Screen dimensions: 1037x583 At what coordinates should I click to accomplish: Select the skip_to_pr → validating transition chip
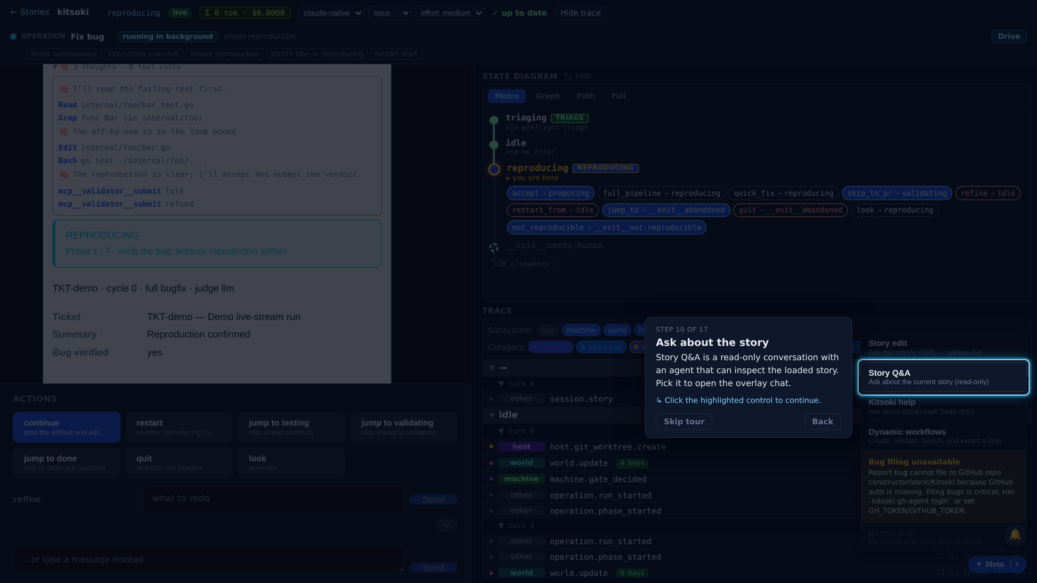coord(896,193)
